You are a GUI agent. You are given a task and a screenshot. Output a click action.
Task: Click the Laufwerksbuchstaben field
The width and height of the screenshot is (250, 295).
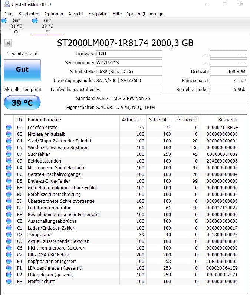129,90
